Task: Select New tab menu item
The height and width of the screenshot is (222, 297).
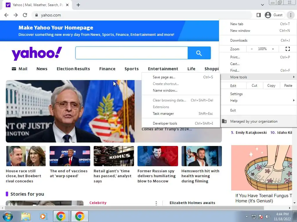Action: (258, 24)
